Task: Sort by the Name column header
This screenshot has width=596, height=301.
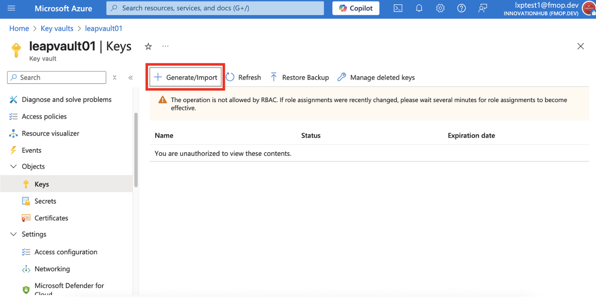Action: tap(164, 136)
